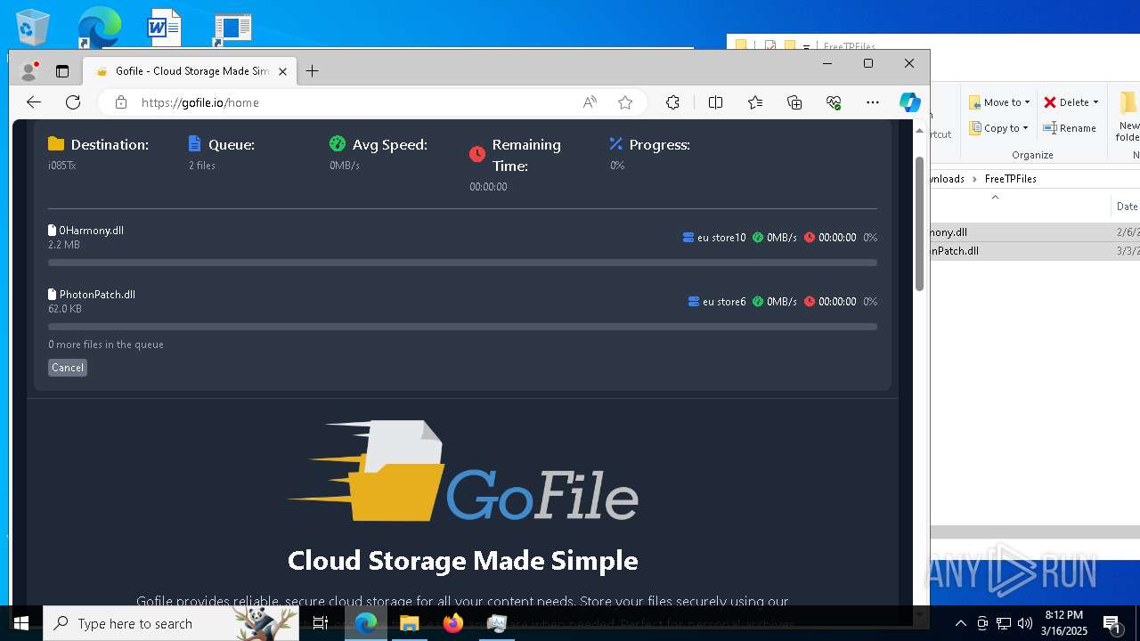The image size is (1140, 641).
Task: Click 0Harmony.dll file name in upload list
Action: (92, 231)
